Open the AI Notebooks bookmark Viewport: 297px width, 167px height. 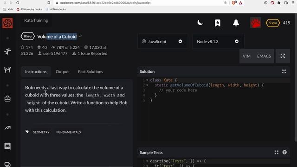(56, 9)
